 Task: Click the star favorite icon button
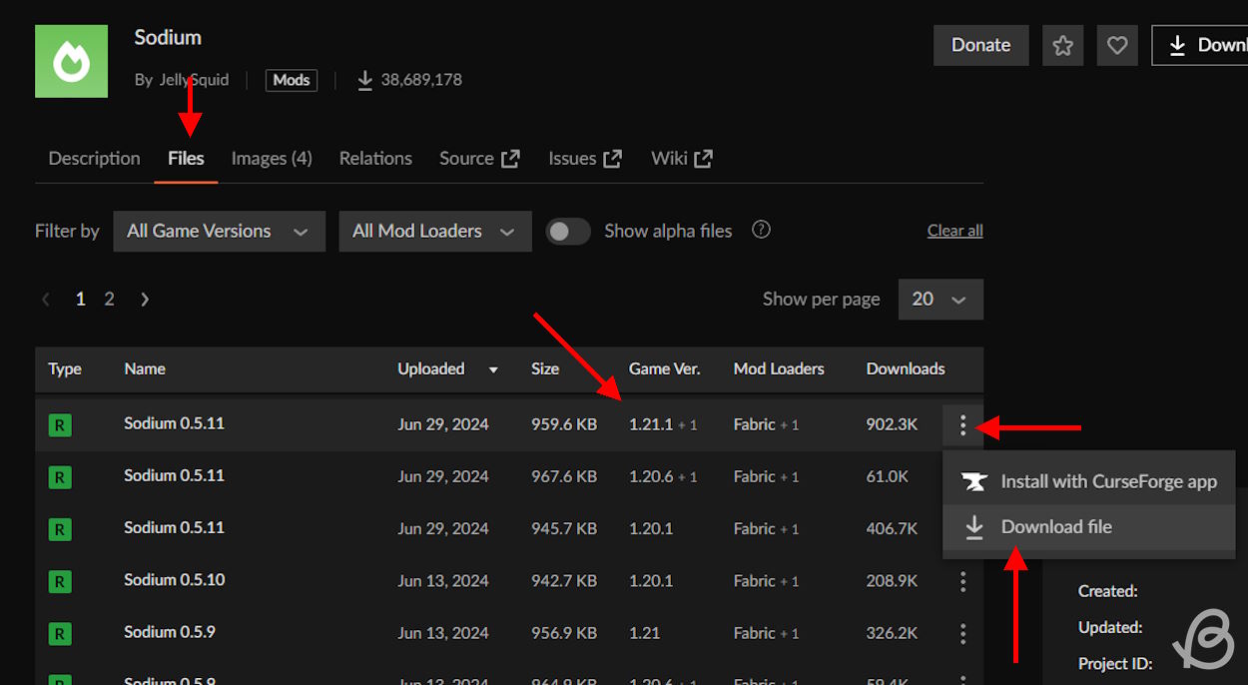(x=1062, y=45)
